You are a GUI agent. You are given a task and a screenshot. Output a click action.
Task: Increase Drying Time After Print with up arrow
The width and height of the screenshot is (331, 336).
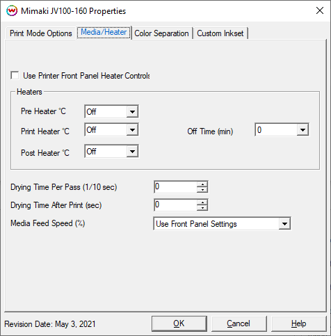coord(202,202)
